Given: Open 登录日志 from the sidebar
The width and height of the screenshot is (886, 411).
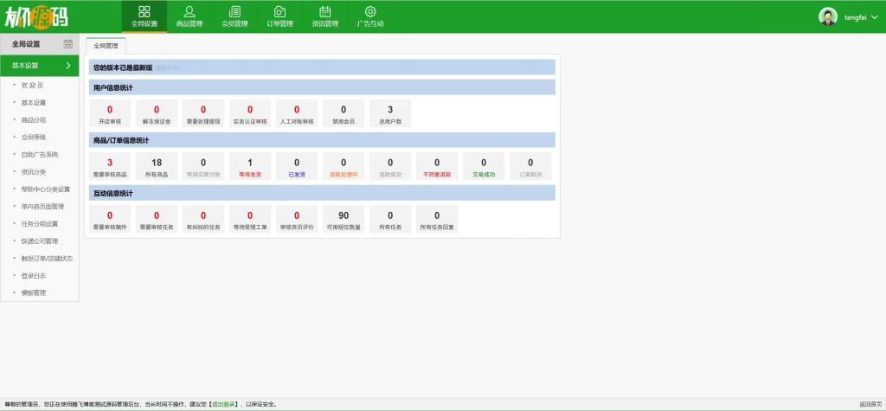Looking at the screenshot, I should tap(34, 275).
